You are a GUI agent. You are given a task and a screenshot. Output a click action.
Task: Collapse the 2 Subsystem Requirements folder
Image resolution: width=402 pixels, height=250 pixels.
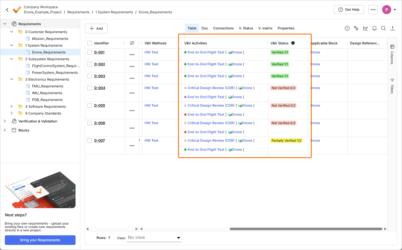pyautogui.click(x=12, y=59)
